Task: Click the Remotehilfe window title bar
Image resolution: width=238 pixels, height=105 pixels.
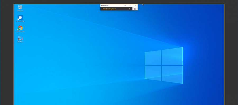Action: [111, 5]
